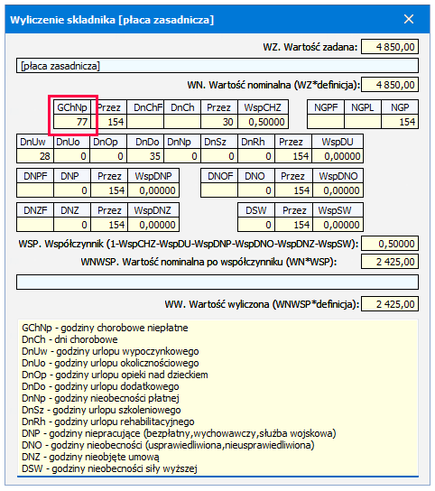The width and height of the screenshot is (435, 491).
Task: Click legend line DSW - nieobecności siły wyższej
Action: 109,468
